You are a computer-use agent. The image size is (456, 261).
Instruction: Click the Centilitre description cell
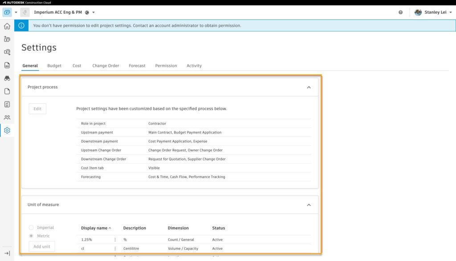[x=131, y=249]
